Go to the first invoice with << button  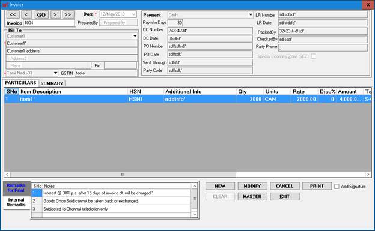pyautogui.click(x=13, y=14)
